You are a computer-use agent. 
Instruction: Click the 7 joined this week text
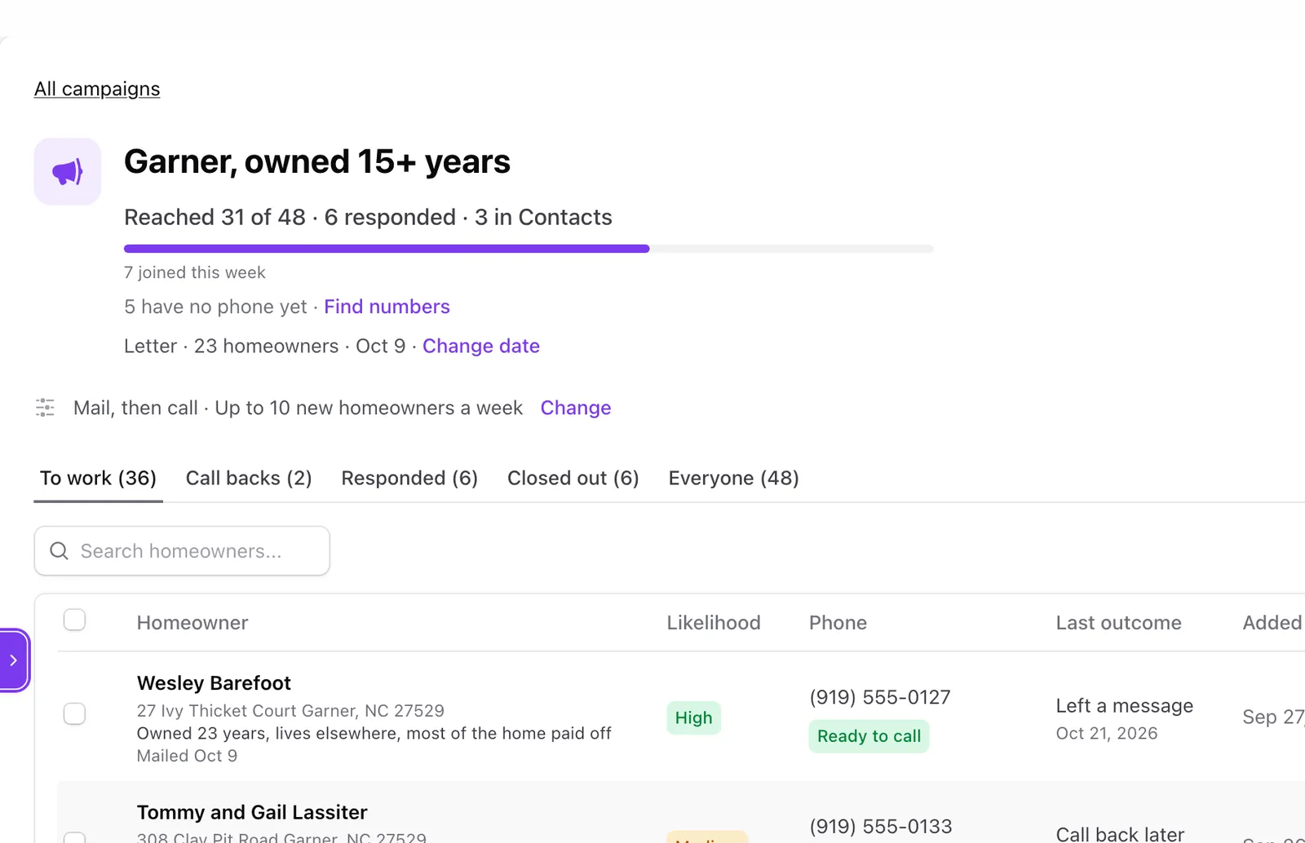pos(194,272)
